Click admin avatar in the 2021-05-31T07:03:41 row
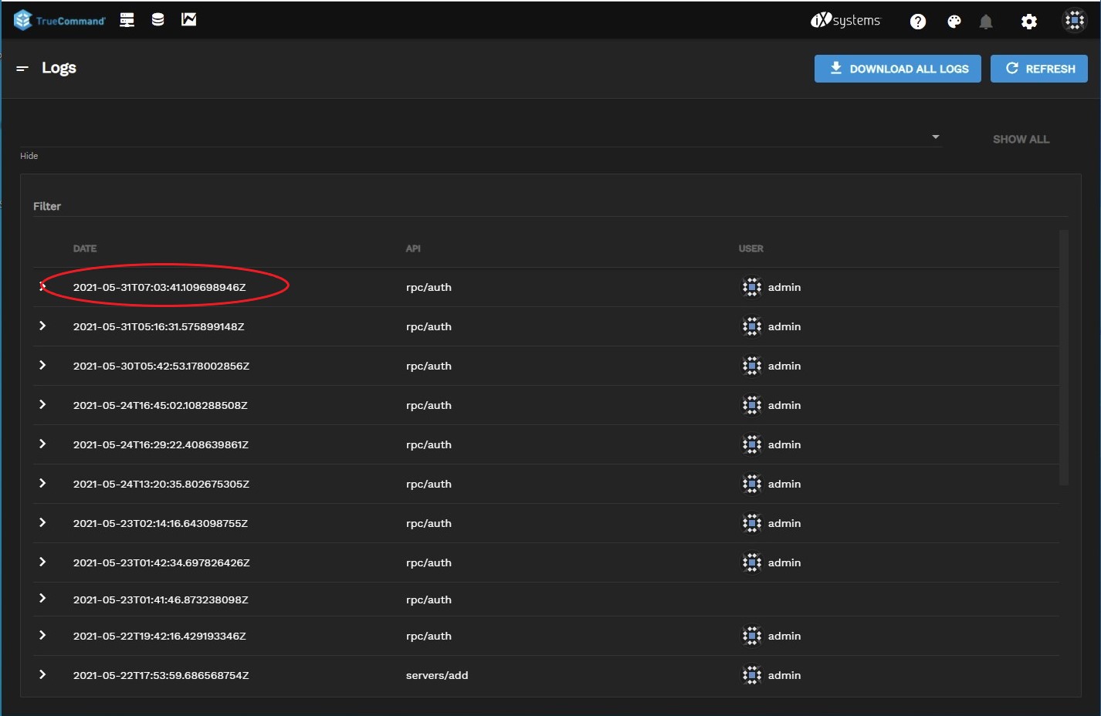The image size is (1101, 716). (752, 287)
